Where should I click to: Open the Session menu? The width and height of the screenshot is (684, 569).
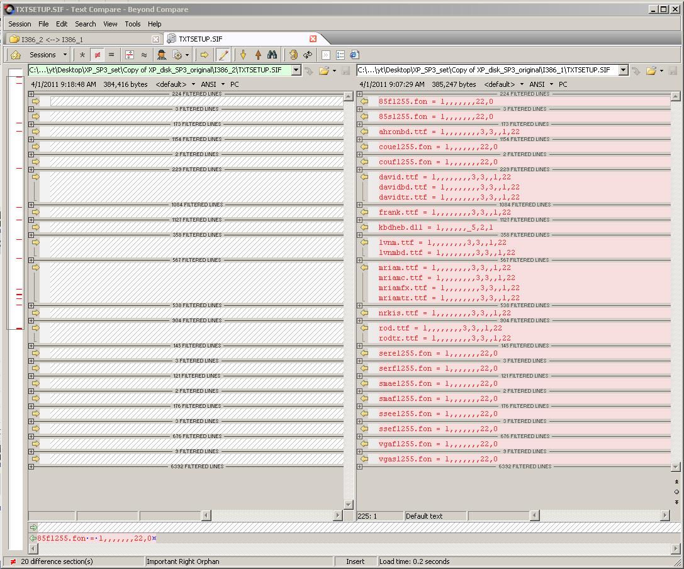pos(20,24)
